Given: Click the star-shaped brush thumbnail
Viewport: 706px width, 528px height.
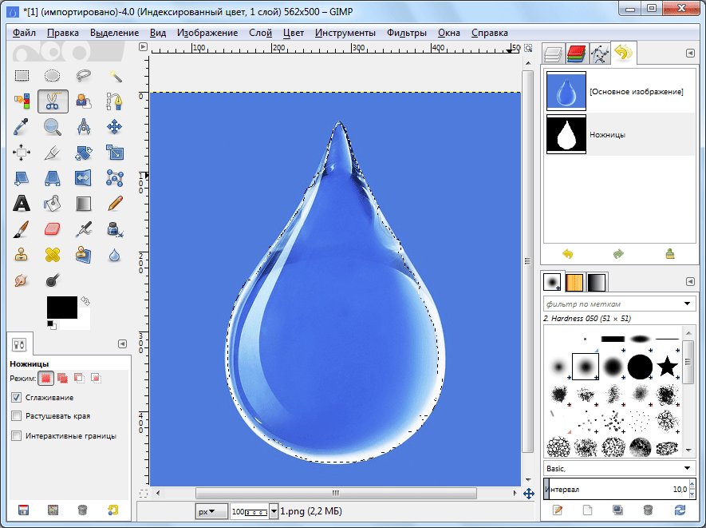Looking at the screenshot, I should tap(667, 367).
